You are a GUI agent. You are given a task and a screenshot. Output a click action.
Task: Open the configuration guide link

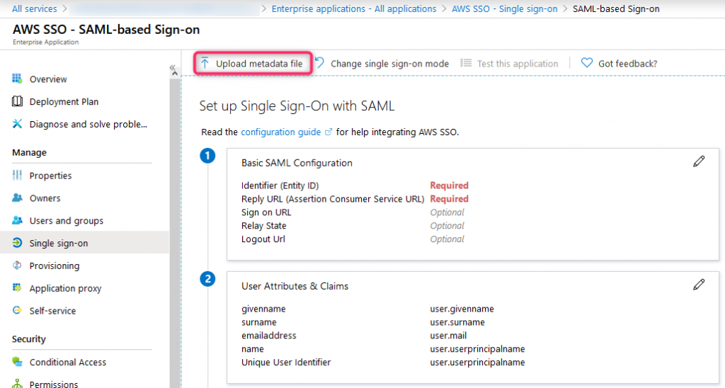click(x=280, y=132)
